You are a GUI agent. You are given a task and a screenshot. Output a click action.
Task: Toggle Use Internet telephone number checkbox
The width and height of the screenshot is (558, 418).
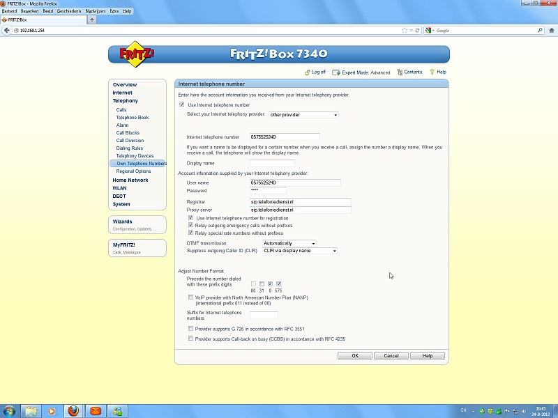tap(182, 104)
